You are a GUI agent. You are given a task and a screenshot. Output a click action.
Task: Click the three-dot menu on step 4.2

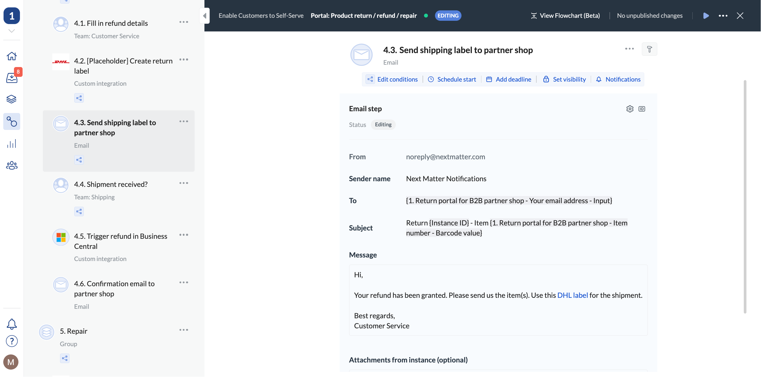point(183,60)
